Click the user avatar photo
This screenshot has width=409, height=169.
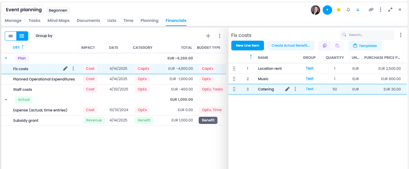[315, 10]
